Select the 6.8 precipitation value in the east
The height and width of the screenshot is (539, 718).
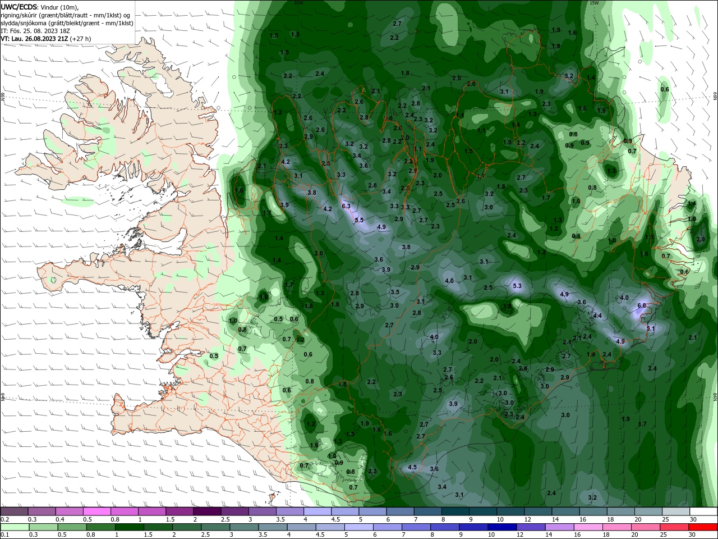642,305
